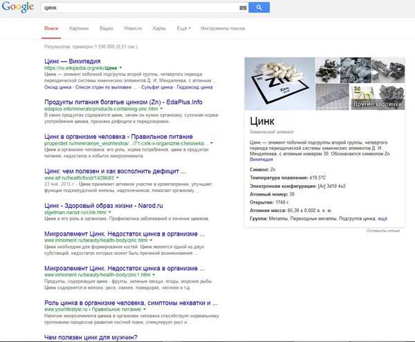Viewport: 415px width, 342px height.
Task: Click inside the search field containing цинк
Action: click(x=138, y=8)
